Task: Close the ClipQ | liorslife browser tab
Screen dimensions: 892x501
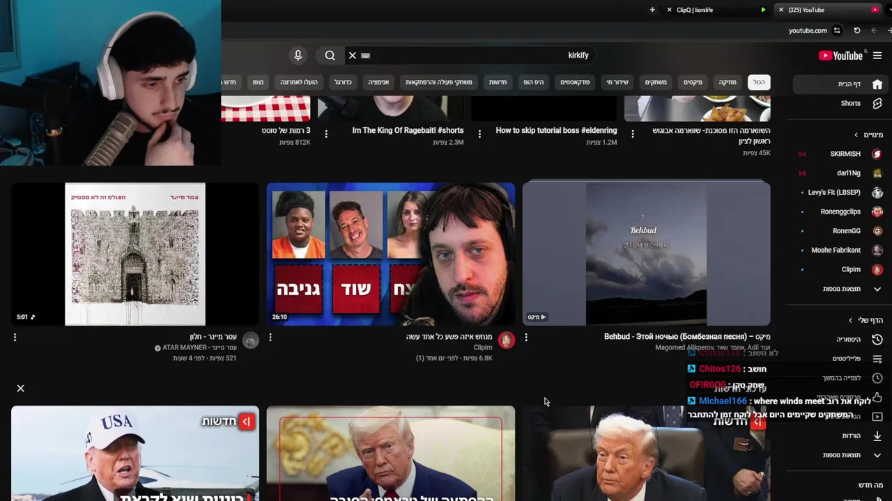Action: coord(669,10)
